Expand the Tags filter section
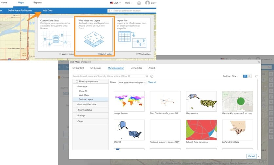Screen dimensions: 274x165 pos(80,121)
